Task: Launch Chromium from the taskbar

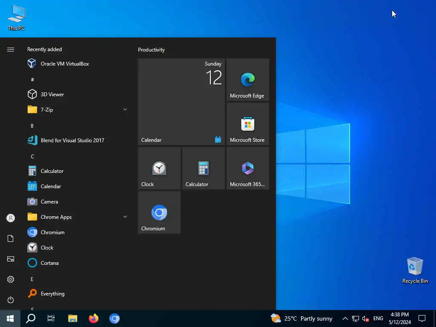Action: click(114, 318)
